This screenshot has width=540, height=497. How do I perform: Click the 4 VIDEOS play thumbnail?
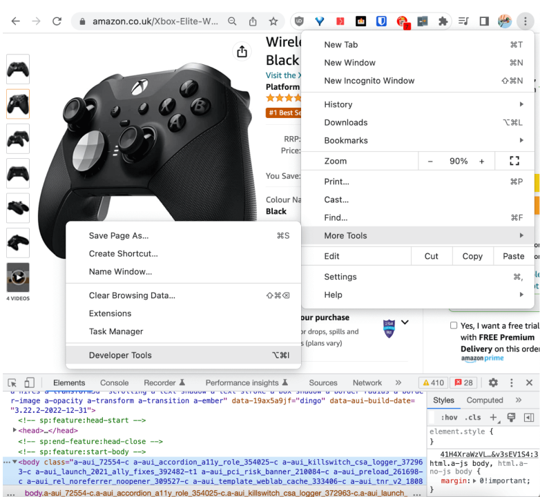(x=18, y=277)
